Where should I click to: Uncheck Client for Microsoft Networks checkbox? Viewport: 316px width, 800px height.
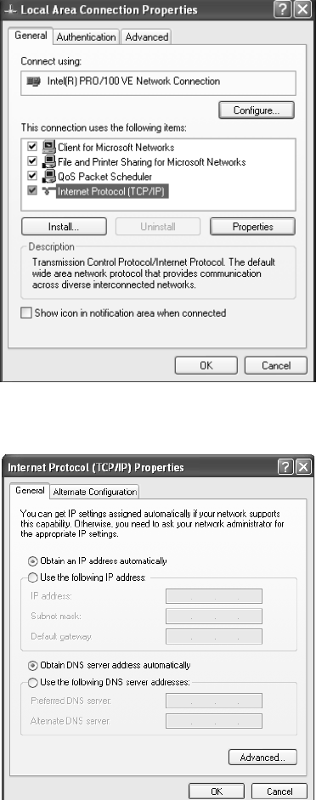point(32,148)
